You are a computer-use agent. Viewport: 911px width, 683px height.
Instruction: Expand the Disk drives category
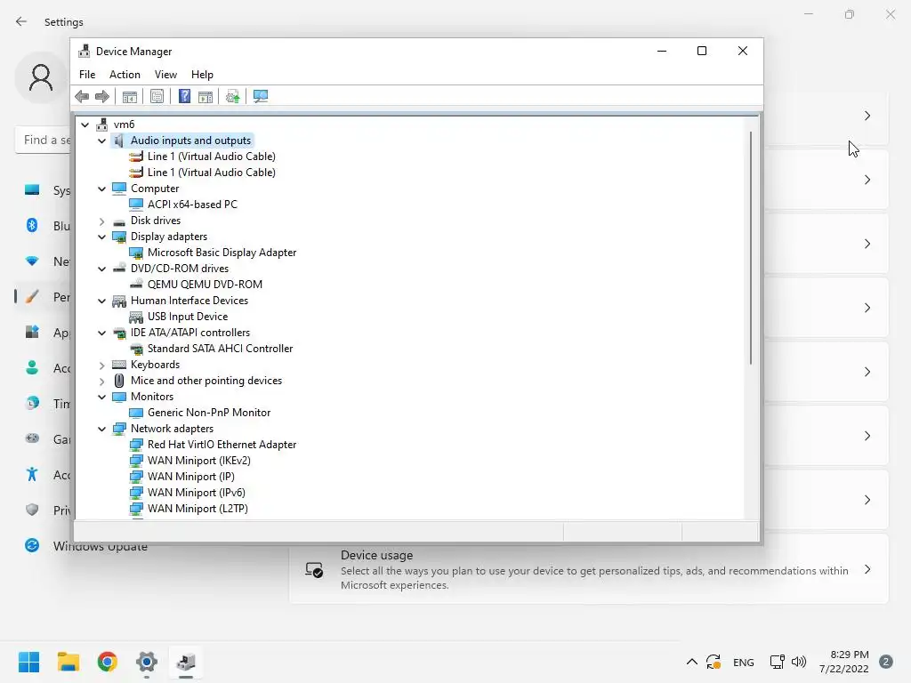pos(101,221)
